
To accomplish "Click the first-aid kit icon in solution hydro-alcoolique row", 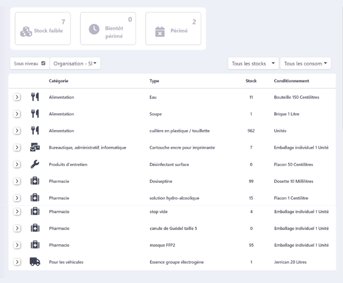I will click(35, 198).
